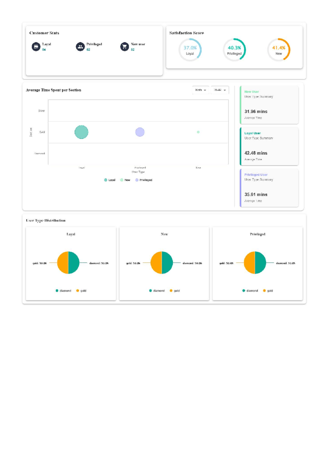325x460 pixels.
Task: Click the 'Satisfaction Score' heading
Action: click(187, 33)
